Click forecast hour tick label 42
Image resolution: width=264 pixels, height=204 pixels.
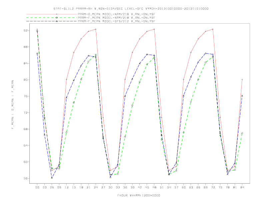pos(140,187)
